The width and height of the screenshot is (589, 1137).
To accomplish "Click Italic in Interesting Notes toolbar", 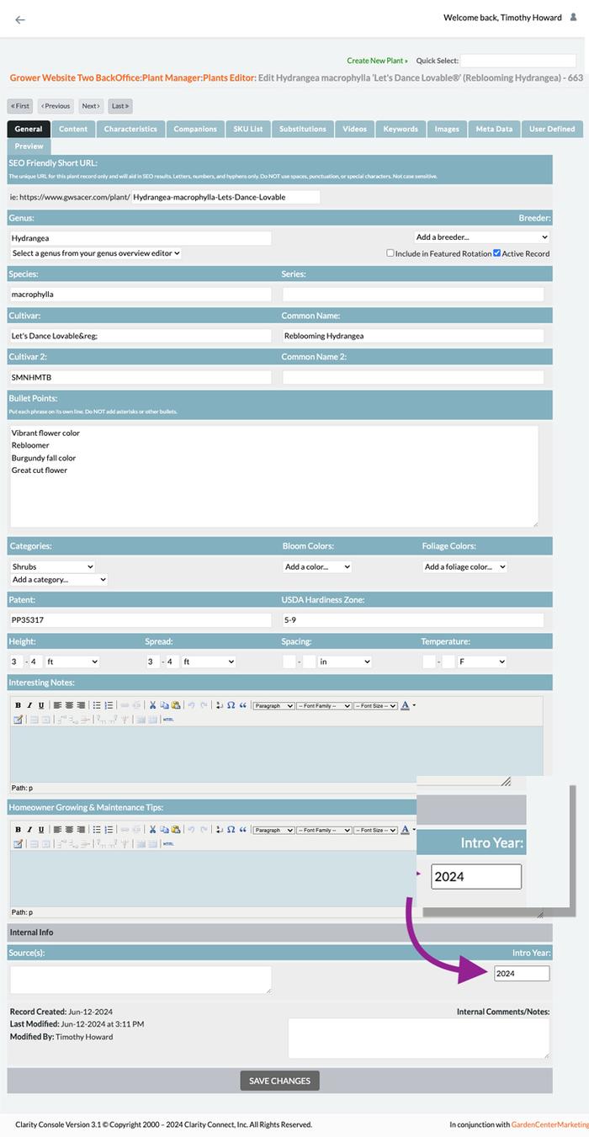I will tap(29, 705).
